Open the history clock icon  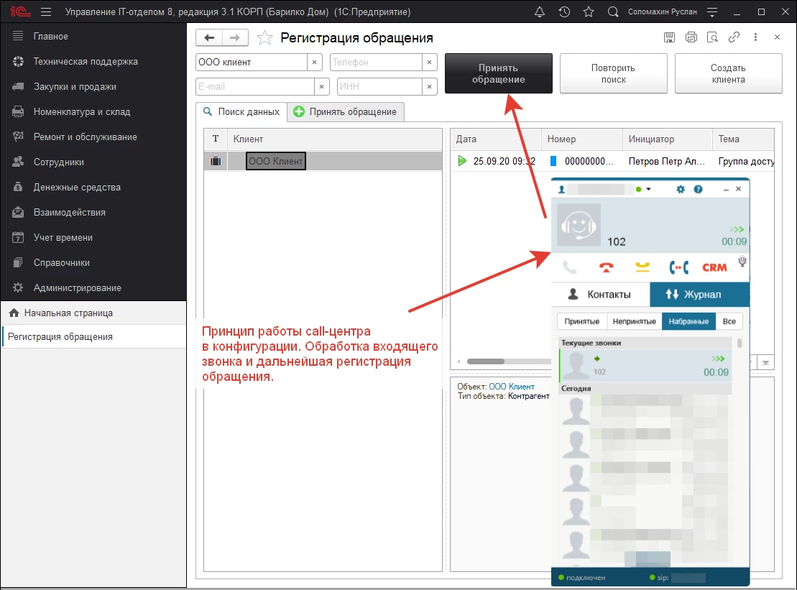(x=564, y=12)
